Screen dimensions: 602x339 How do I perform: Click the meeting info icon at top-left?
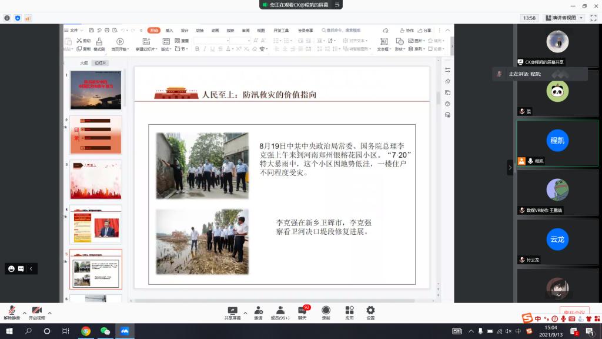coord(7,18)
